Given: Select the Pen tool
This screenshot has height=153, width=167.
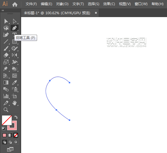Looking at the screenshot, I should [x=15, y=28].
